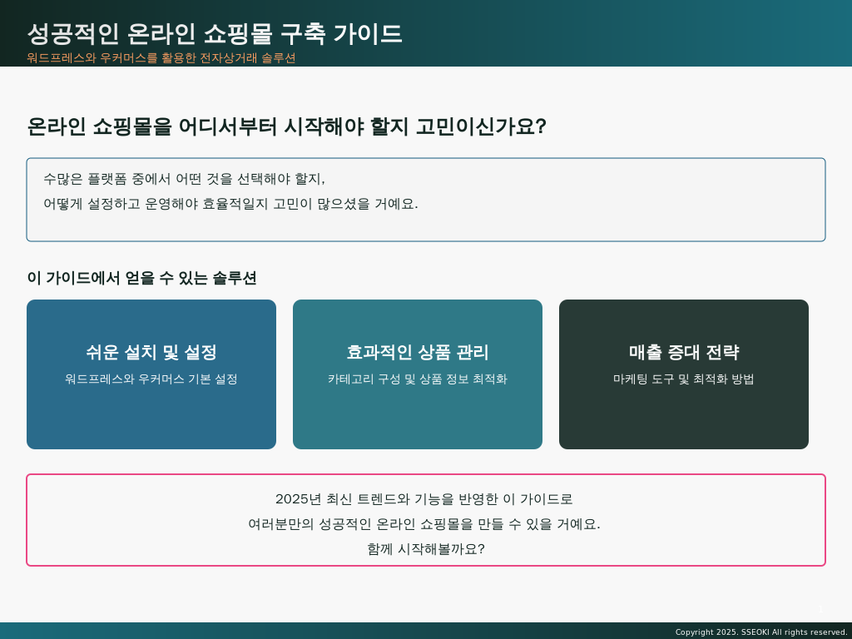Click the line '수많은 플랫폼 중에서 어떤 것을 선택해야 할지,'

click(184, 179)
